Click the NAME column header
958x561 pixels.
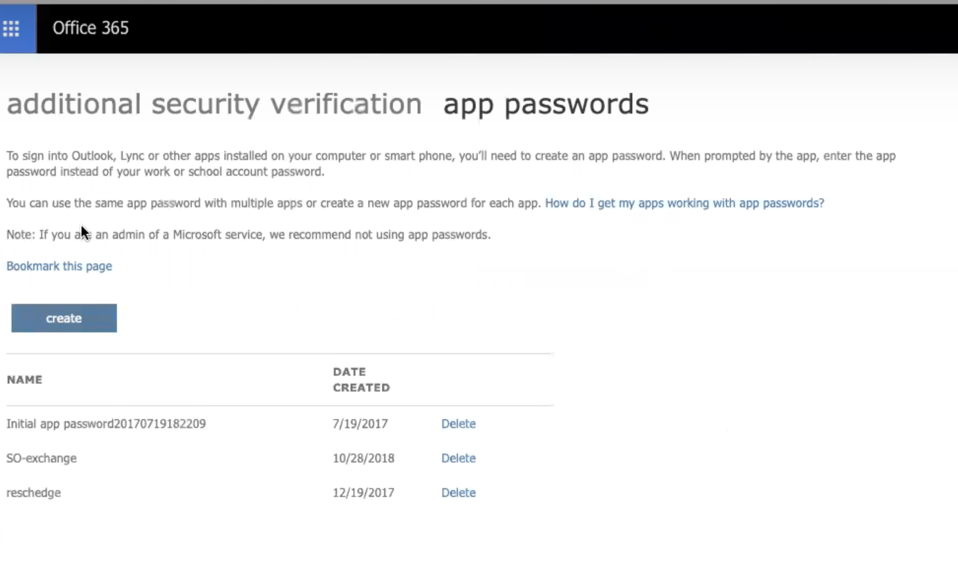pos(24,380)
